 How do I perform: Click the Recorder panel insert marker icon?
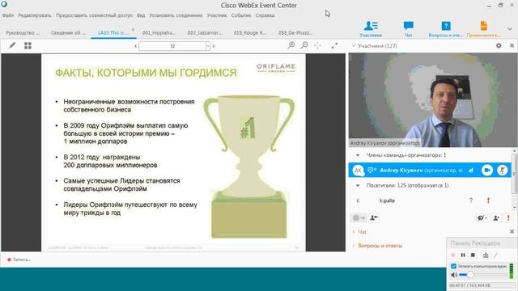point(486,255)
